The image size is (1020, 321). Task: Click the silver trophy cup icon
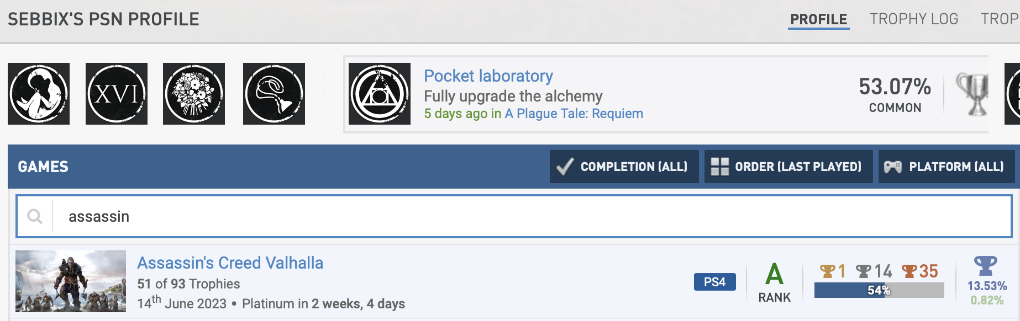974,94
